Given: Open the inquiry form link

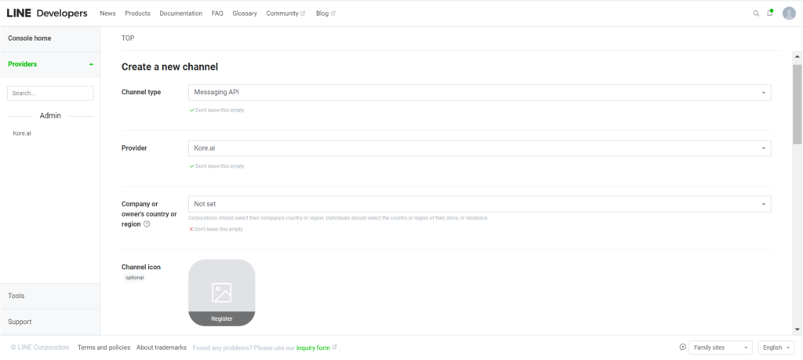Looking at the screenshot, I should [313, 347].
